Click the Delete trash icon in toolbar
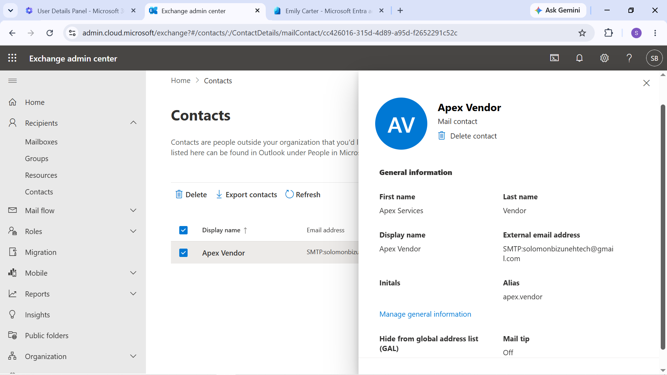Screen dimensions: 667x375 tap(179, 194)
